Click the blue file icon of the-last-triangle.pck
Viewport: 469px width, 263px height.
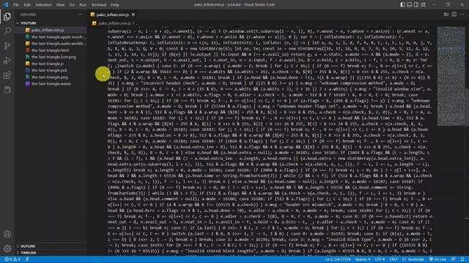click(x=28, y=70)
